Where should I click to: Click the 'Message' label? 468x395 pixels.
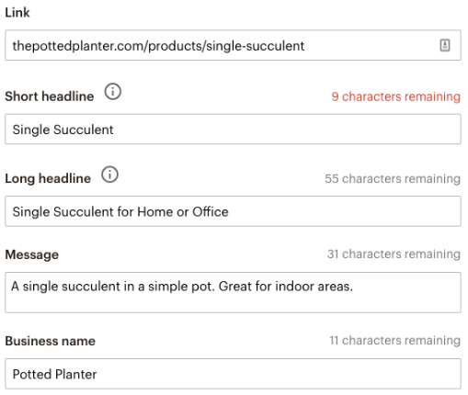[32, 254]
